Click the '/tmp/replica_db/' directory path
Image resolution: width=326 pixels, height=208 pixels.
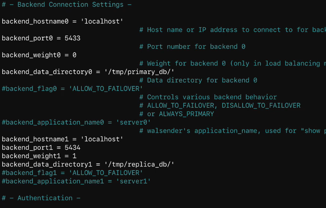pos(139,164)
